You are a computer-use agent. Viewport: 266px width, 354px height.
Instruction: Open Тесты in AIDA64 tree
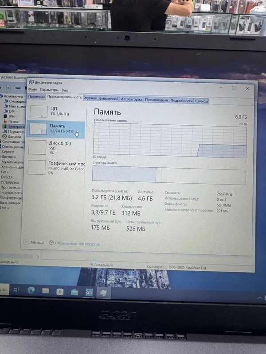tap(4, 208)
